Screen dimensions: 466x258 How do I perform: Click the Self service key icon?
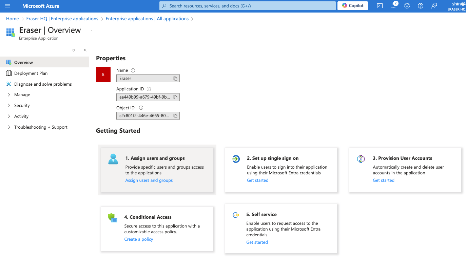[x=235, y=215]
